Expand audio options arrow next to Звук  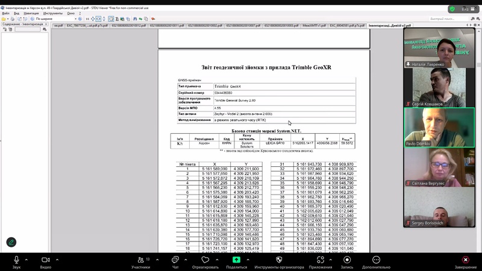[x=27, y=260]
